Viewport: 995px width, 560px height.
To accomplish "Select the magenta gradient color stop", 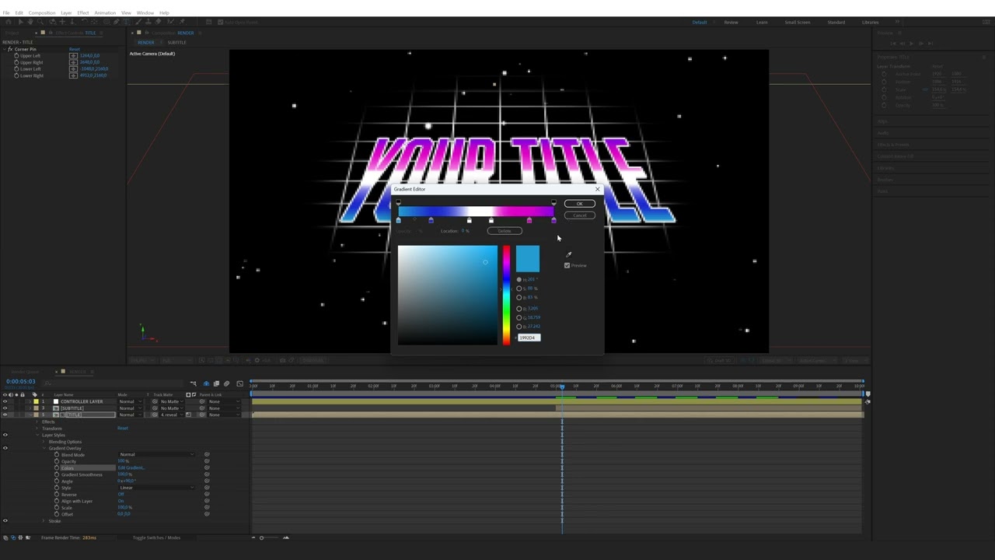I will pyautogui.click(x=529, y=221).
